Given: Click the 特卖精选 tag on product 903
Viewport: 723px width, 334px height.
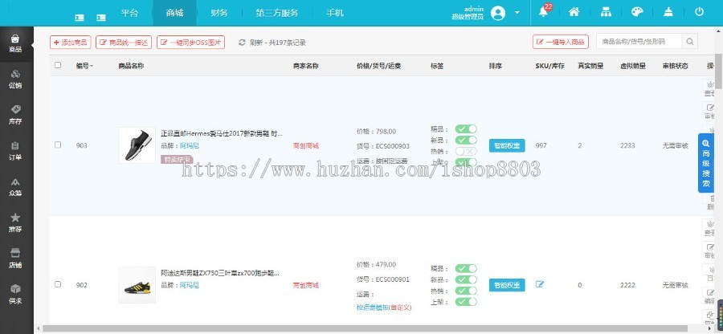Looking at the screenshot, I should 177,160.
